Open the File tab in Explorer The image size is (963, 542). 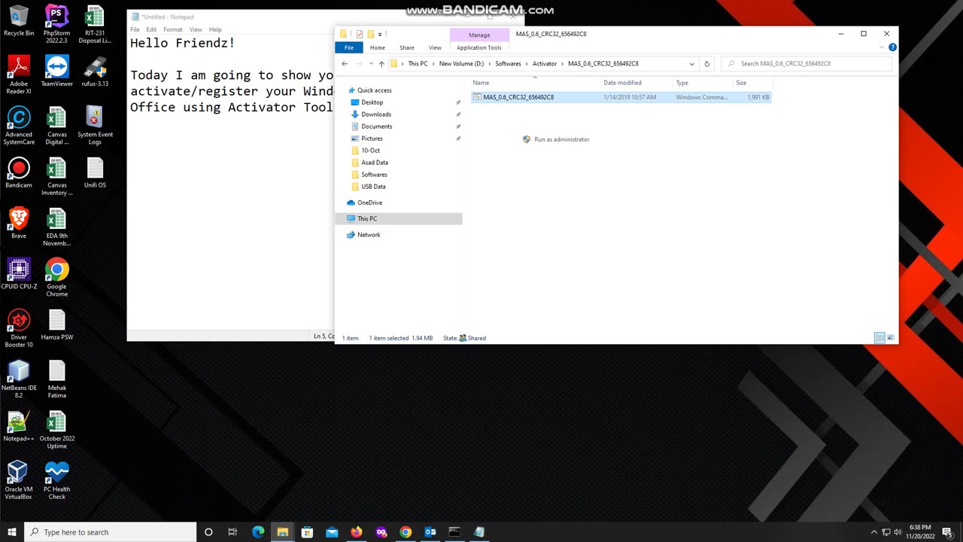coord(349,47)
